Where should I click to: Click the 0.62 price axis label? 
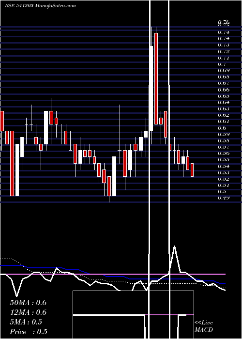tap(224, 115)
